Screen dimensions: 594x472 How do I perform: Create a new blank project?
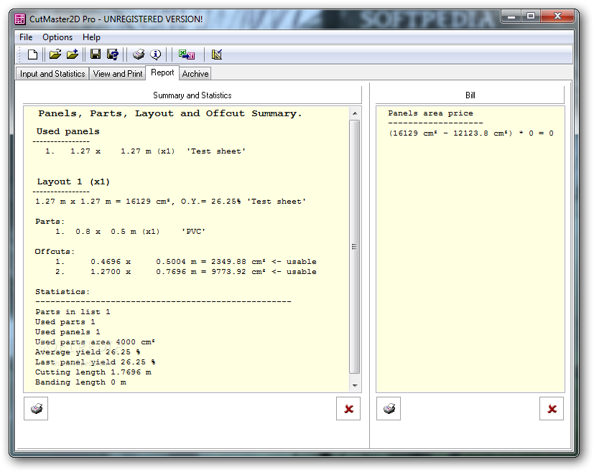tap(33, 55)
